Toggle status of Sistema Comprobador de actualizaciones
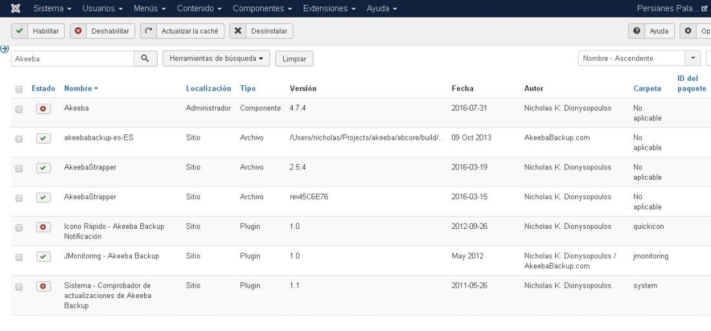Screen dimensions: 711x331 43,286
